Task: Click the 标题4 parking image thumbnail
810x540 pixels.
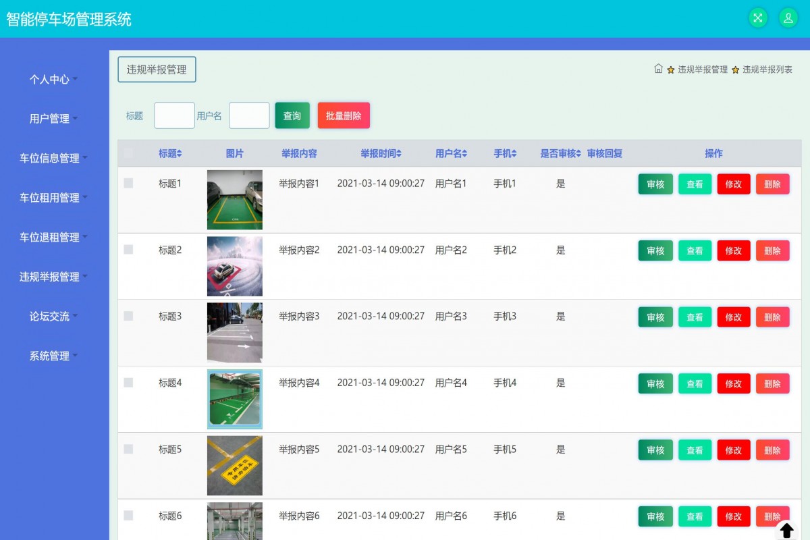Action: coord(234,399)
